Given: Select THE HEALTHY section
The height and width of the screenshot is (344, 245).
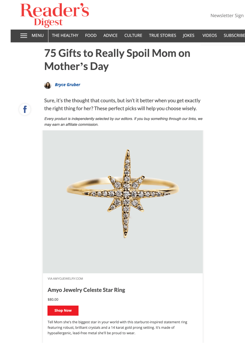Looking at the screenshot, I should click(65, 36).
